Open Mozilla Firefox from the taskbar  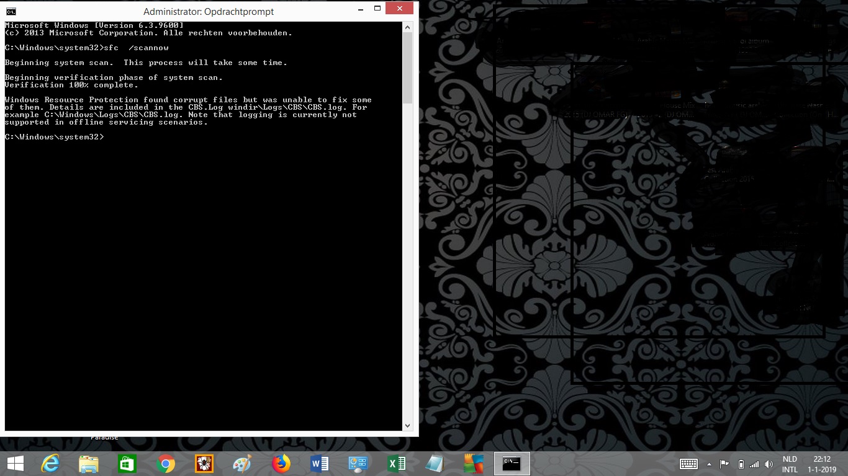coord(281,464)
